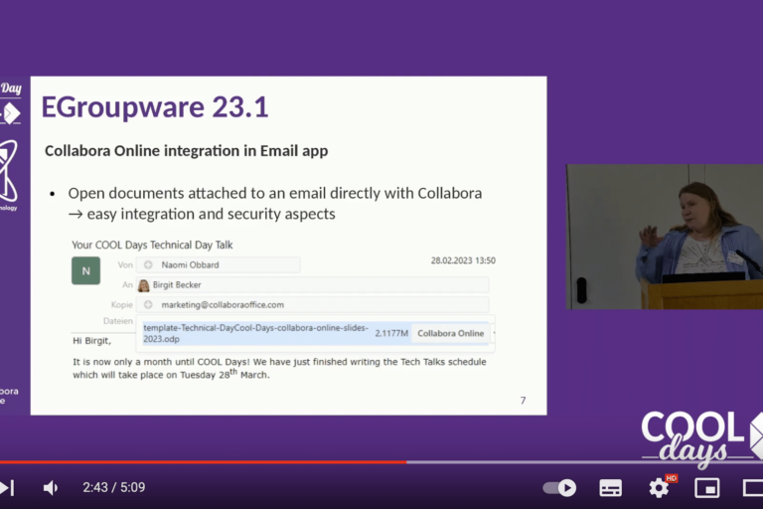Click the plus icon beside Naomi Obbard
Screen dimensions: 763x509
tap(148, 265)
